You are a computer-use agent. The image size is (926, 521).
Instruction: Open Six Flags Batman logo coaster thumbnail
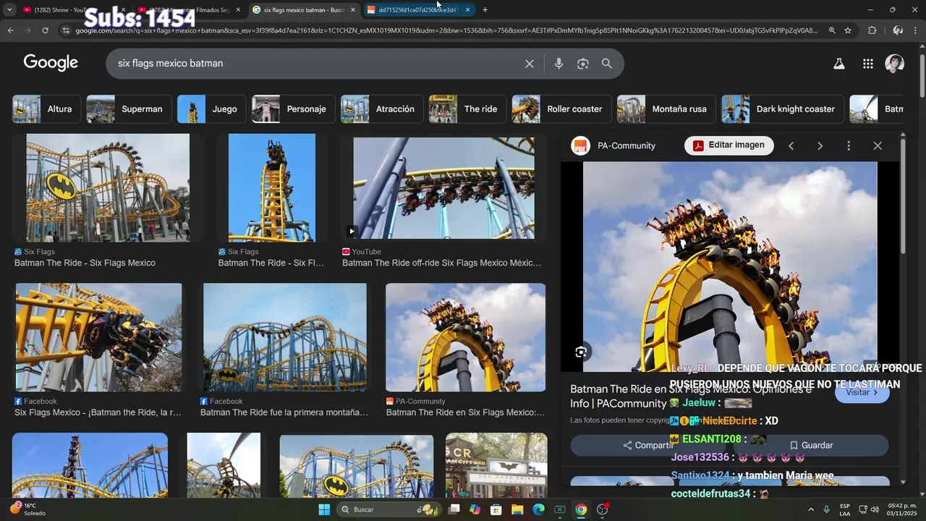108,187
